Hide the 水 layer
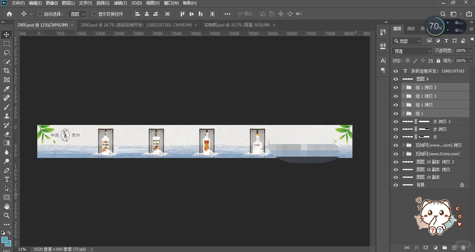 point(396,137)
